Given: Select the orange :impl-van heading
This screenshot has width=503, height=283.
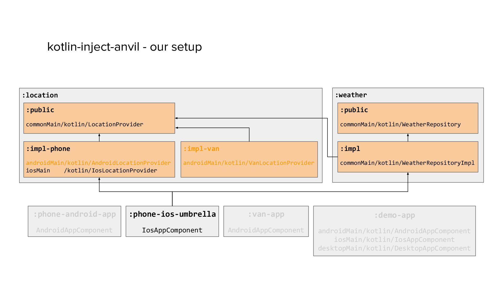Looking at the screenshot, I should (201, 149).
